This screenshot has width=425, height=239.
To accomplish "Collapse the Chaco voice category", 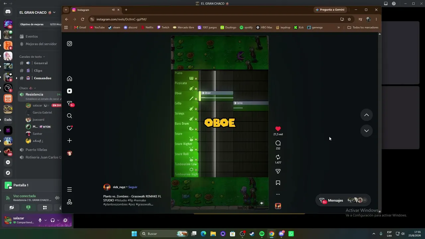I will point(28,88).
